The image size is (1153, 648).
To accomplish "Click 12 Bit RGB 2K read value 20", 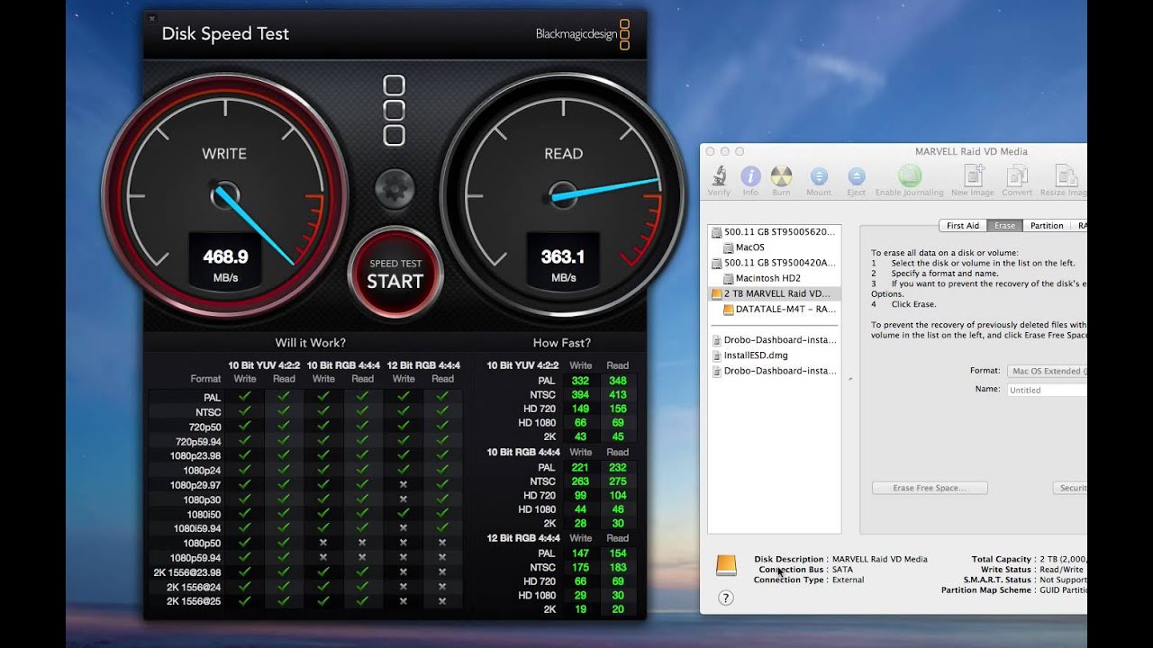I will [617, 609].
